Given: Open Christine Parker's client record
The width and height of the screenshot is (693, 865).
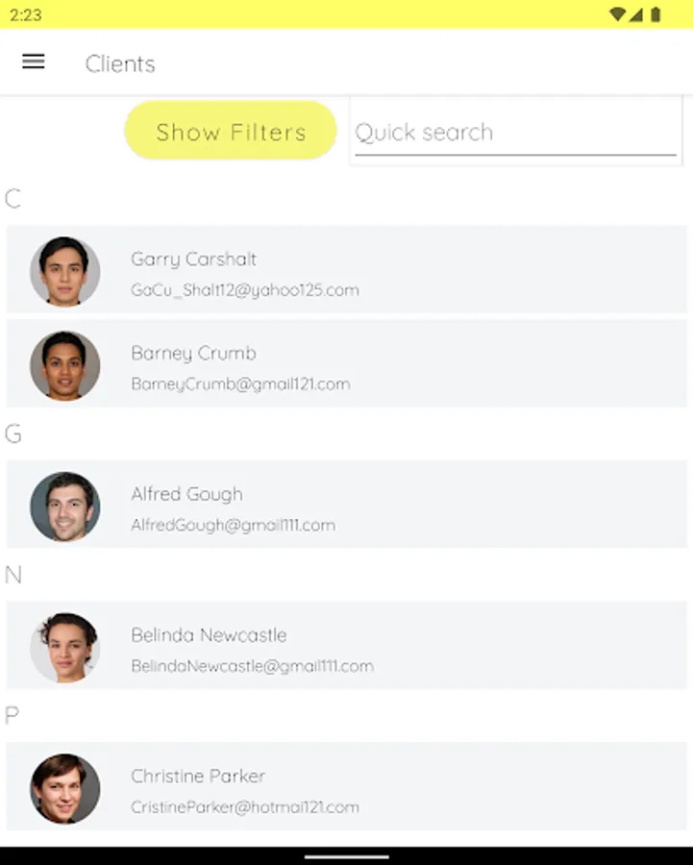Looking at the screenshot, I should [198, 777].
